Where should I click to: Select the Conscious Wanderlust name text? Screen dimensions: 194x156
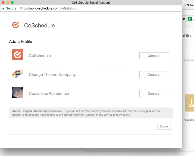(x=49, y=94)
